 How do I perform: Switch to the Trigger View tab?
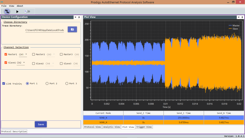coord(144,127)
